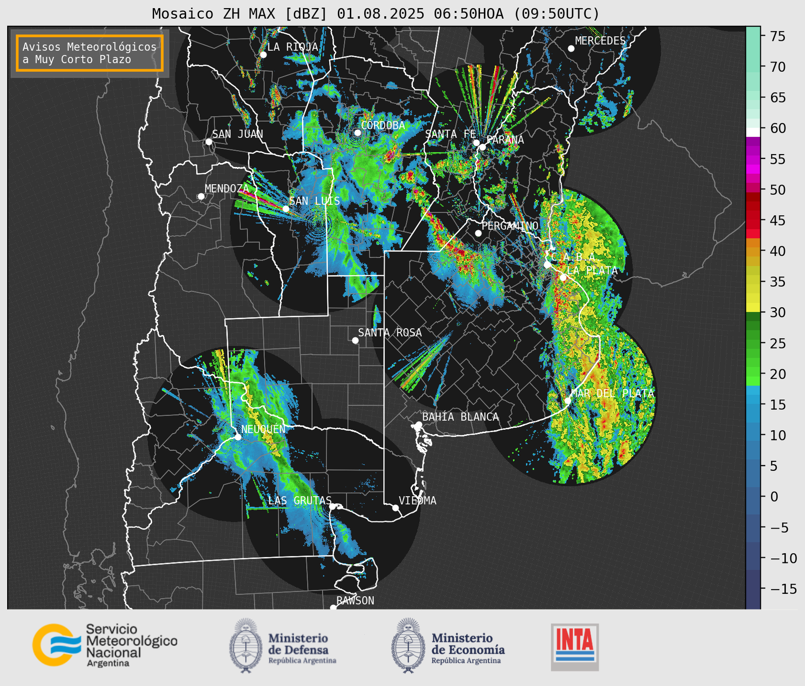Select the PERGAMINO city marker dot
Screen dimensions: 805x686
(478, 233)
